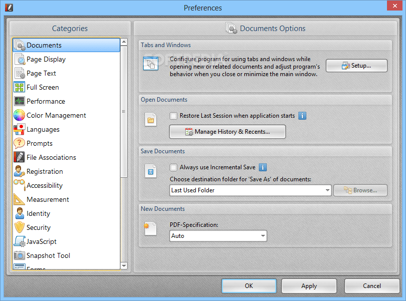
Task: Click the Setup button under Tabs and Windows
Action: coord(356,66)
